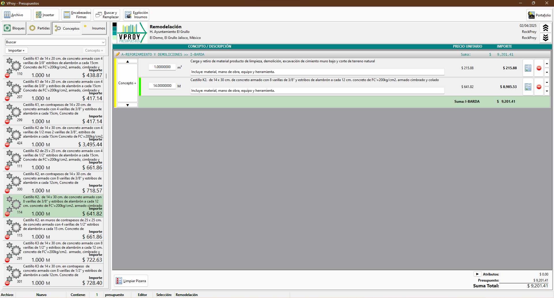
Task: Switch to the Partidas tab
Action: (x=40, y=28)
